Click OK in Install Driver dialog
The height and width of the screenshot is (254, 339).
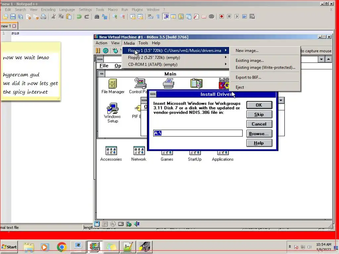point(259,105)
